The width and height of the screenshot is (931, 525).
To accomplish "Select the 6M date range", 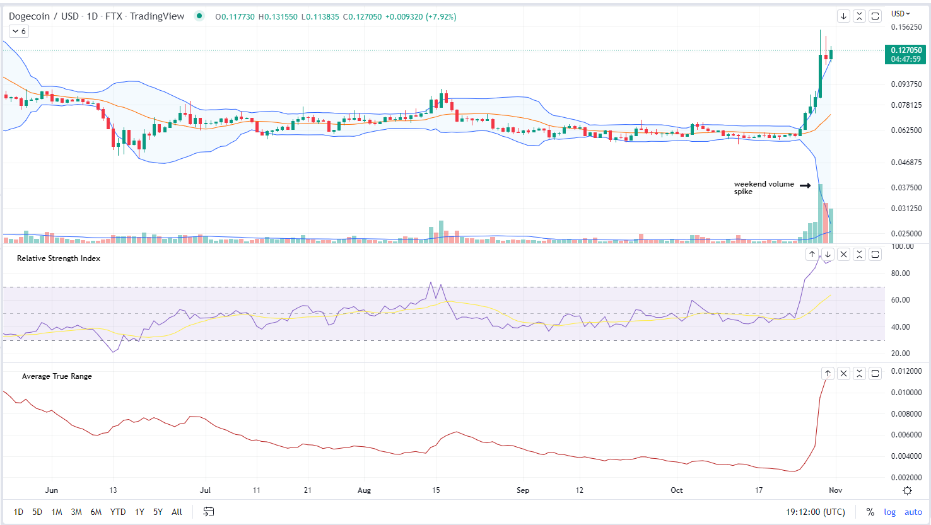I will click(x=96, y=512).
